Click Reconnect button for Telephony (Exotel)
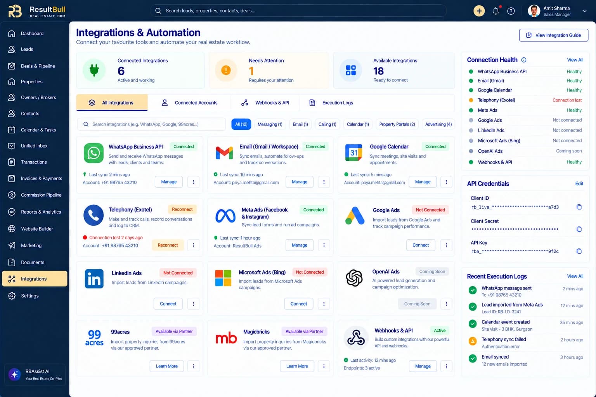Image resolution: width=596 pixels, height=397 pixels. [168, 245]
